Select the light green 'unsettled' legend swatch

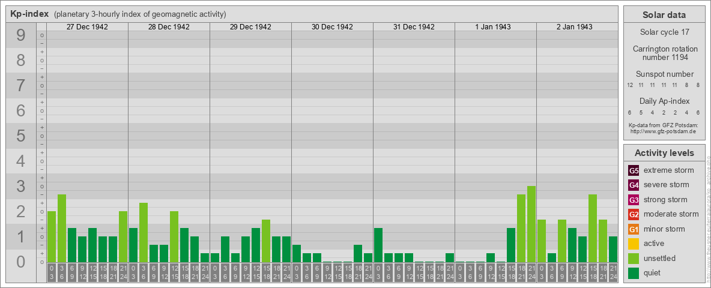(634, 258)
